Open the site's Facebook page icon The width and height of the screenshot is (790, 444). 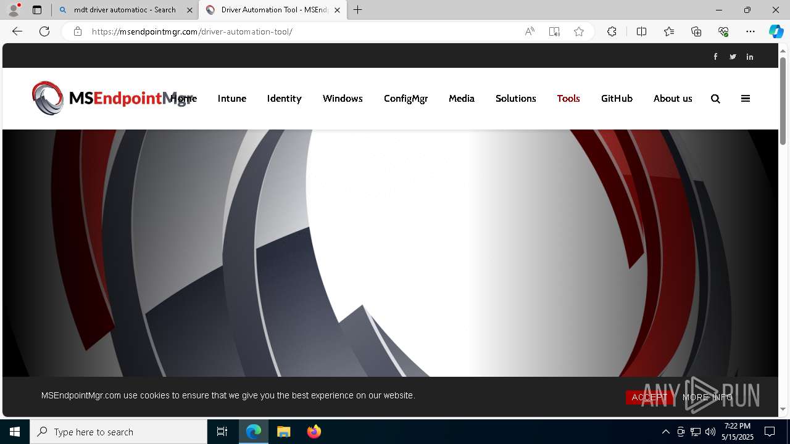716,57
